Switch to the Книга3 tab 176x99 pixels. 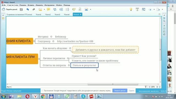tap(57, 15)
